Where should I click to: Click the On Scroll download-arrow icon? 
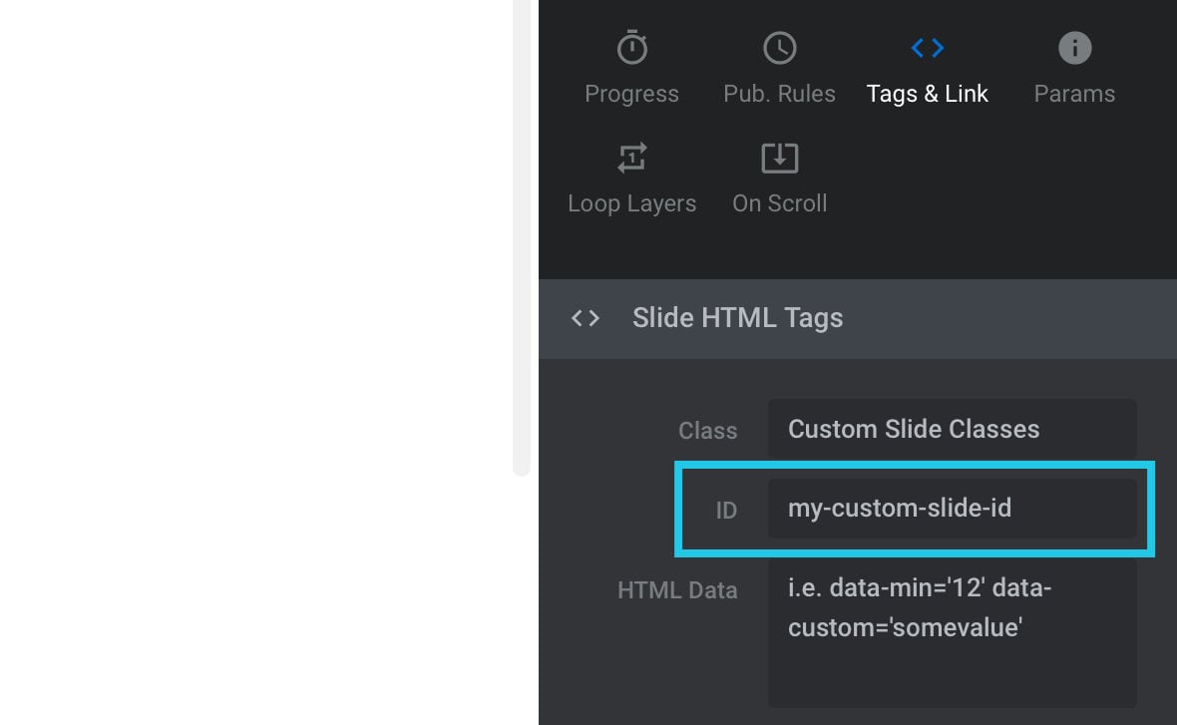coord(779,158)
